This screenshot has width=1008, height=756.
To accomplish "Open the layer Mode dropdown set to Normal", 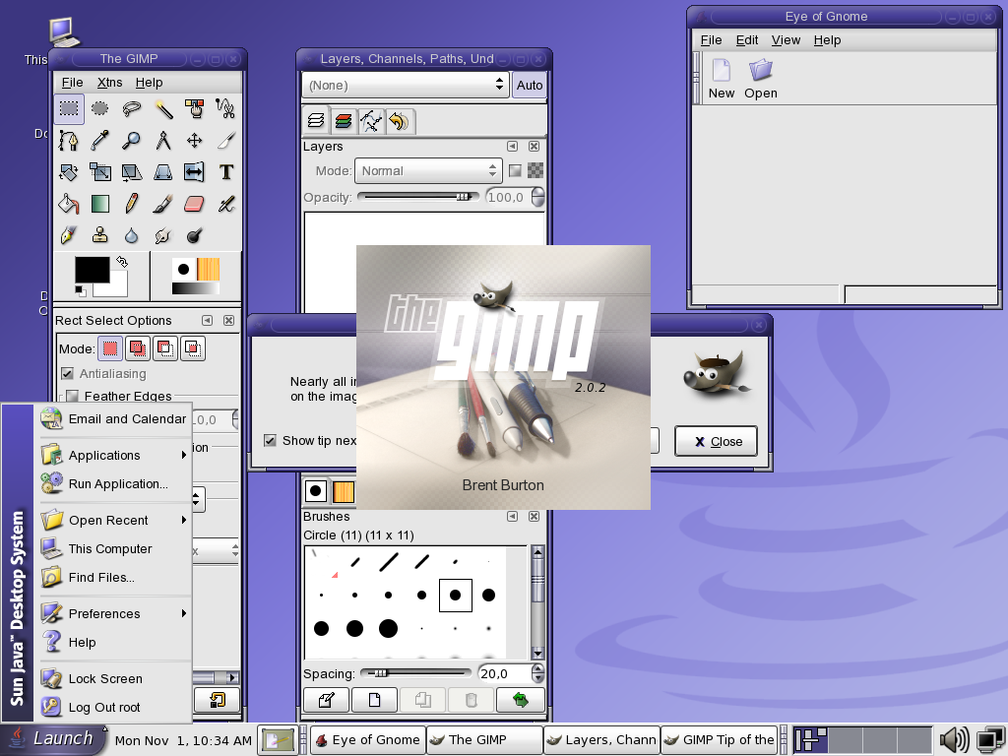I will pyautogui.click(x=428, y=170).
